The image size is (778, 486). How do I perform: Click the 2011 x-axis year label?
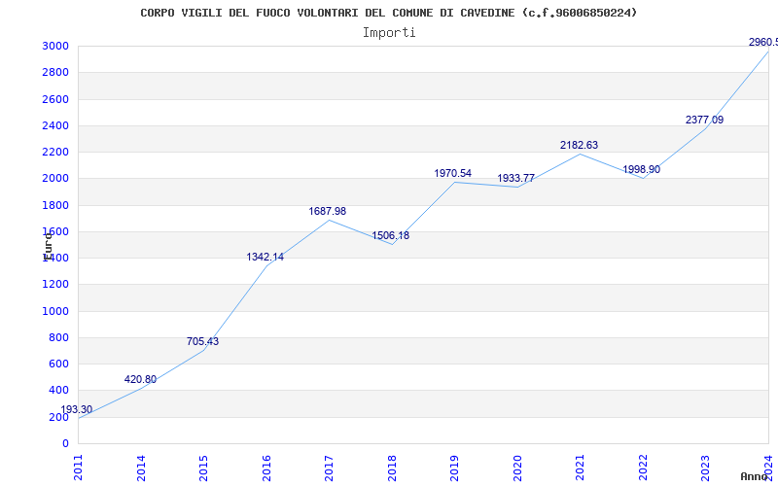point(78,468)
